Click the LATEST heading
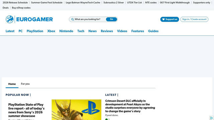 pos(111,95)
